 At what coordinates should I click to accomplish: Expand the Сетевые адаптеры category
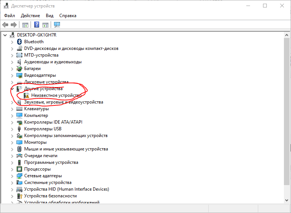(12, 176)
